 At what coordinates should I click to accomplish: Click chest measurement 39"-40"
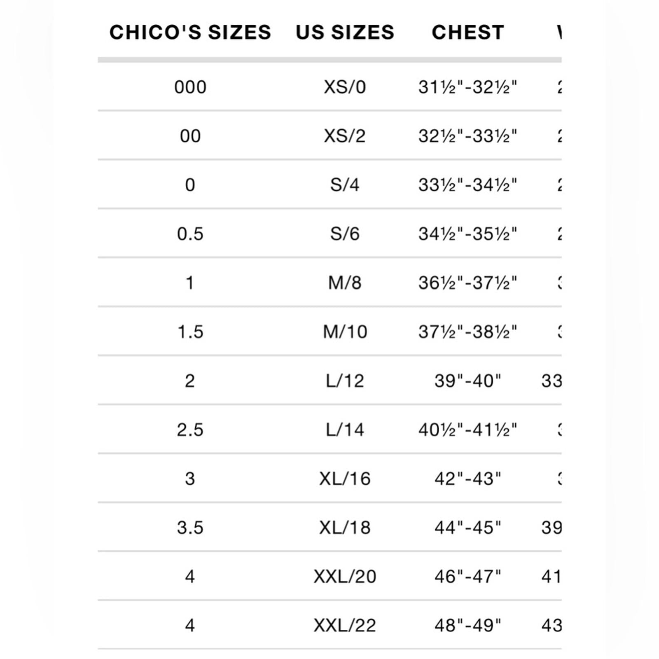pos(467,381)
